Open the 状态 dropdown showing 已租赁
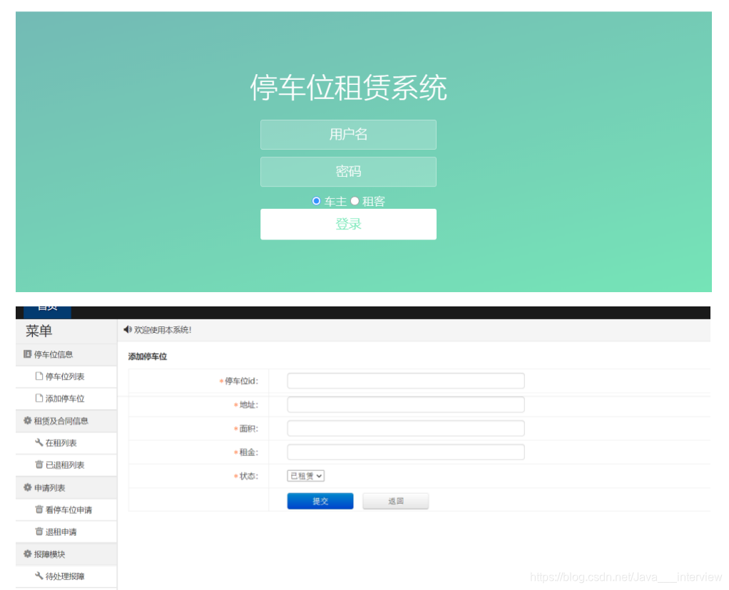This screenshot has height=590, width=729. 305,475
